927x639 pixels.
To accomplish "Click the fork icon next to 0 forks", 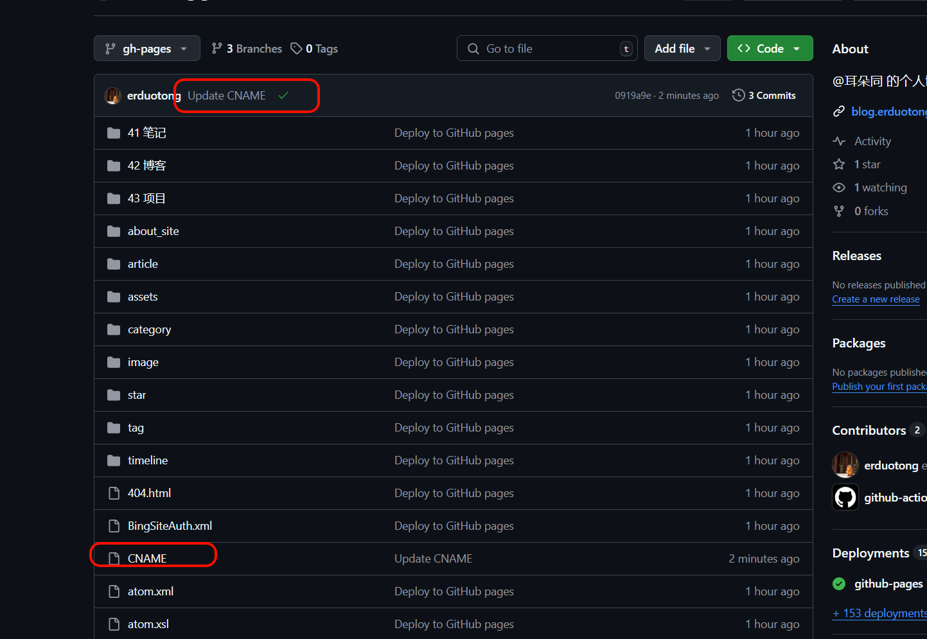I will point(839,211).
